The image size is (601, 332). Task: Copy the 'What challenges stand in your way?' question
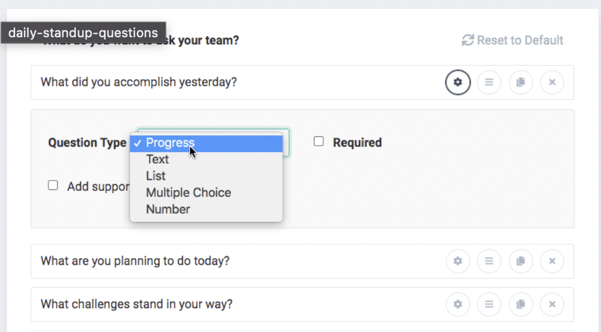(x=521, y=305)
